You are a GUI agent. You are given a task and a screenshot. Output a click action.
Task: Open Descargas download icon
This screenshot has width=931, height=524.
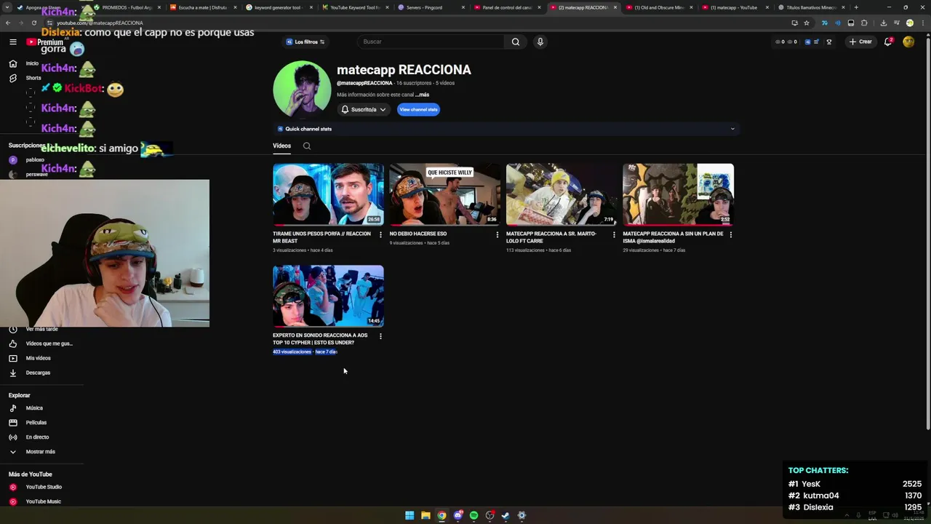pos(13,373)
